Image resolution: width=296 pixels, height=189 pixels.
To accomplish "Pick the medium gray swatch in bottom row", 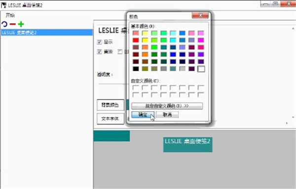I will [164, 69].
